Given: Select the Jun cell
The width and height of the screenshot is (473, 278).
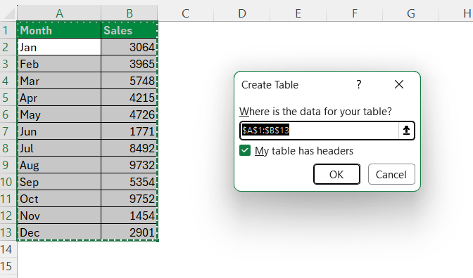Looking at the screenshot, I should [x=59, y=131].
